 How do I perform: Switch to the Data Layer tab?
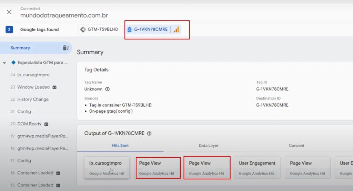(x=209, y=146)
